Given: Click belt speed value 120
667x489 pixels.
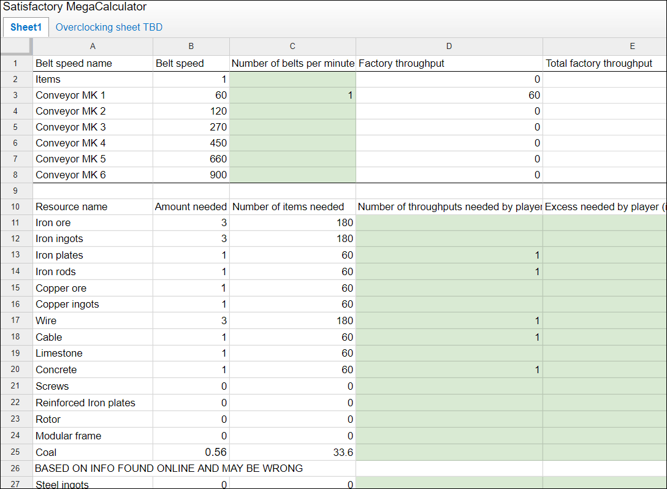Looking at the screenshot, I should pos(191,112).
